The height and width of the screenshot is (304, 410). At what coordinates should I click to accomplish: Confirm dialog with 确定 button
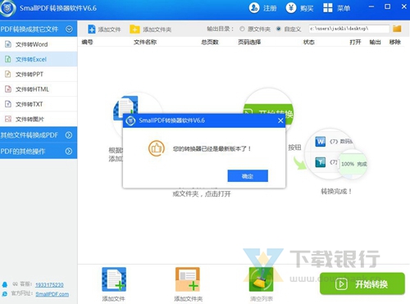[x=248, y=176]
